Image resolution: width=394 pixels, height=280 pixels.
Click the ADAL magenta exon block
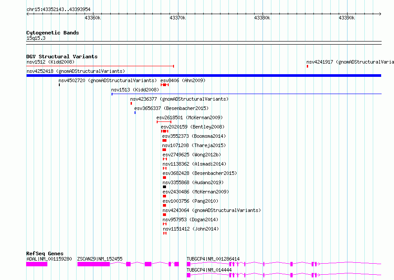37,264
